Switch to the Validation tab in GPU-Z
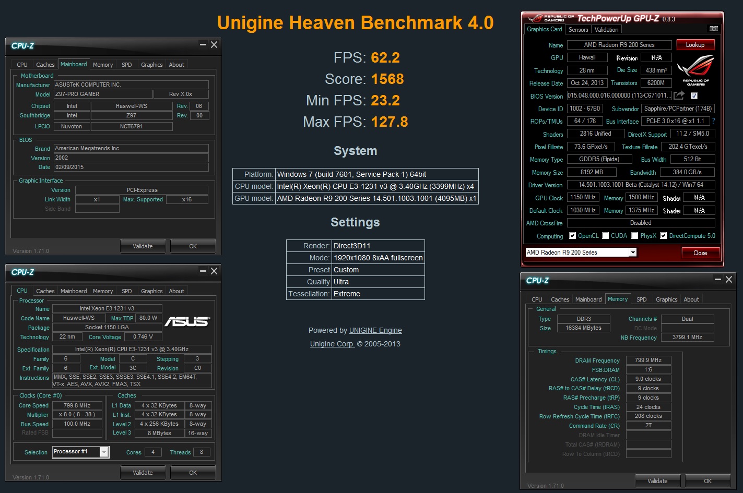The width and height of the screenshot is (743, 493). (x=606, y=30)
